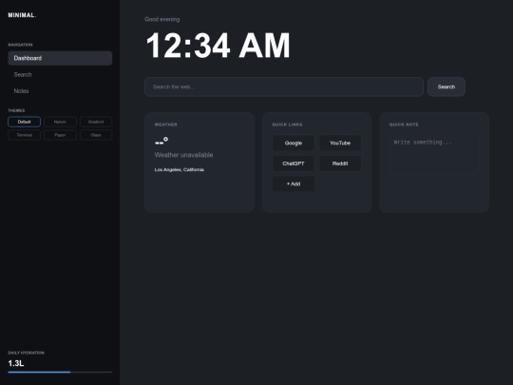
Task: Click the Search button beside the search field
Action: 446,87
